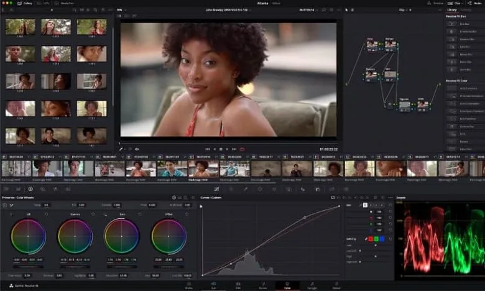
Task: Open the Sizing palette icon
Action: [332, 189]
